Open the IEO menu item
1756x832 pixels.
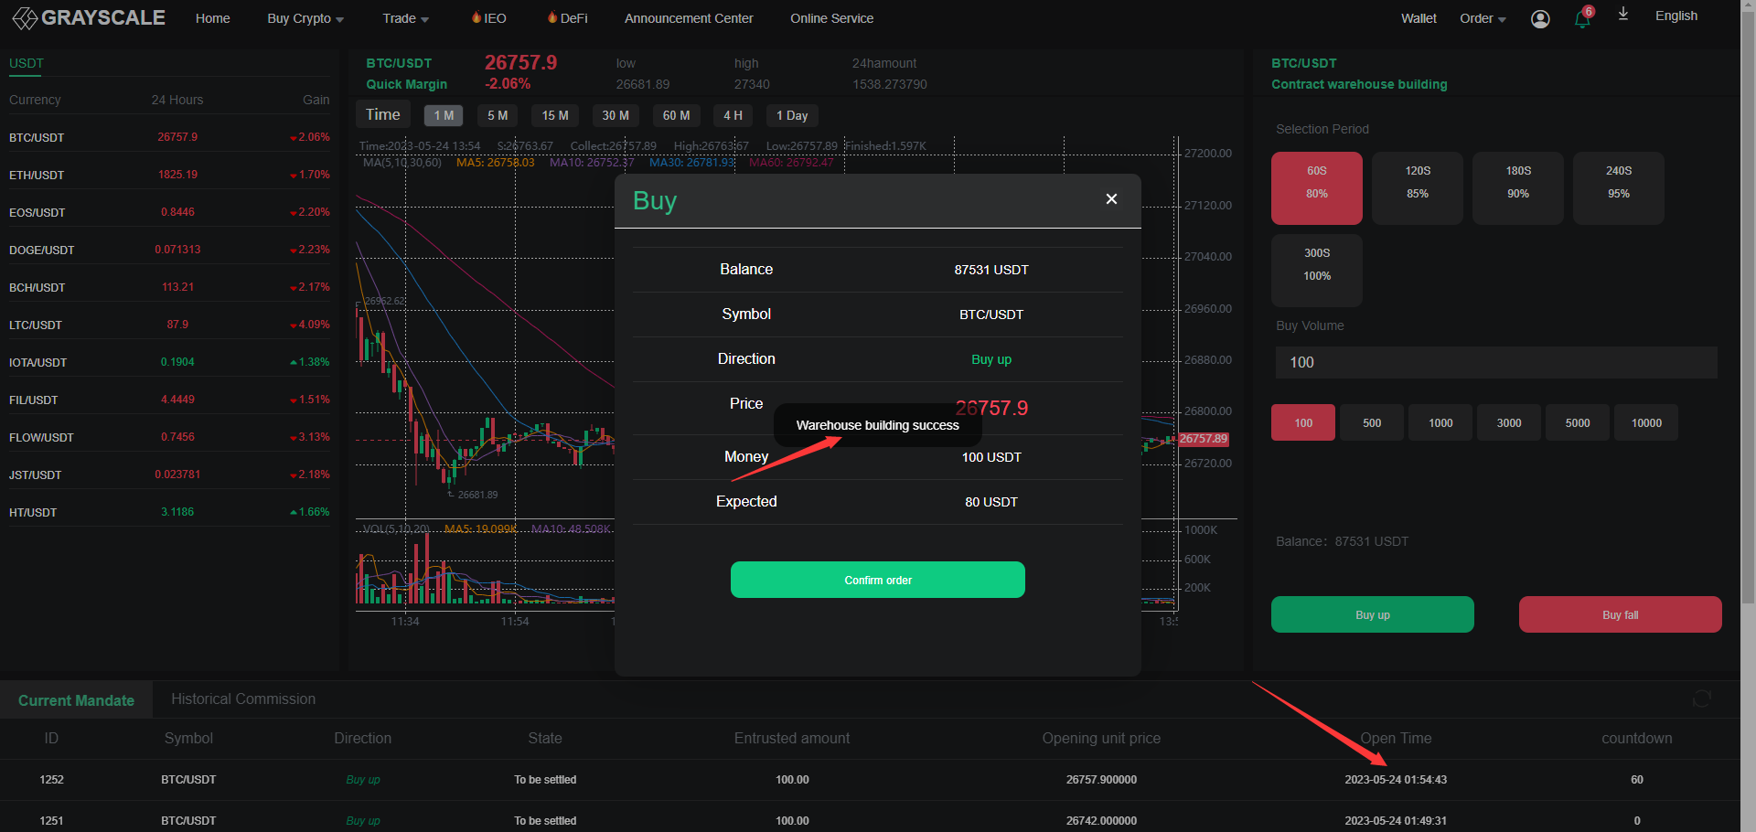point(488,18)
